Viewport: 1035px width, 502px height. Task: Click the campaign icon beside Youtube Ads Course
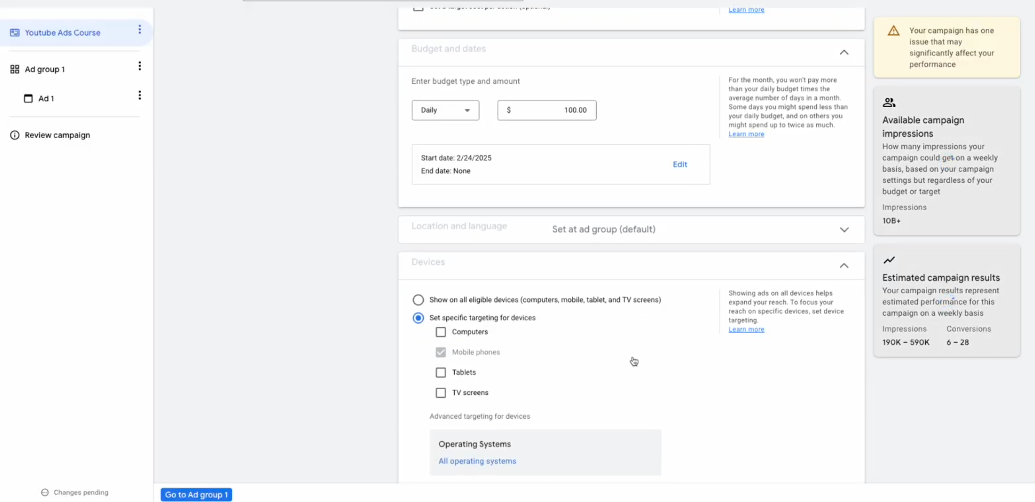tap(15, 33)
